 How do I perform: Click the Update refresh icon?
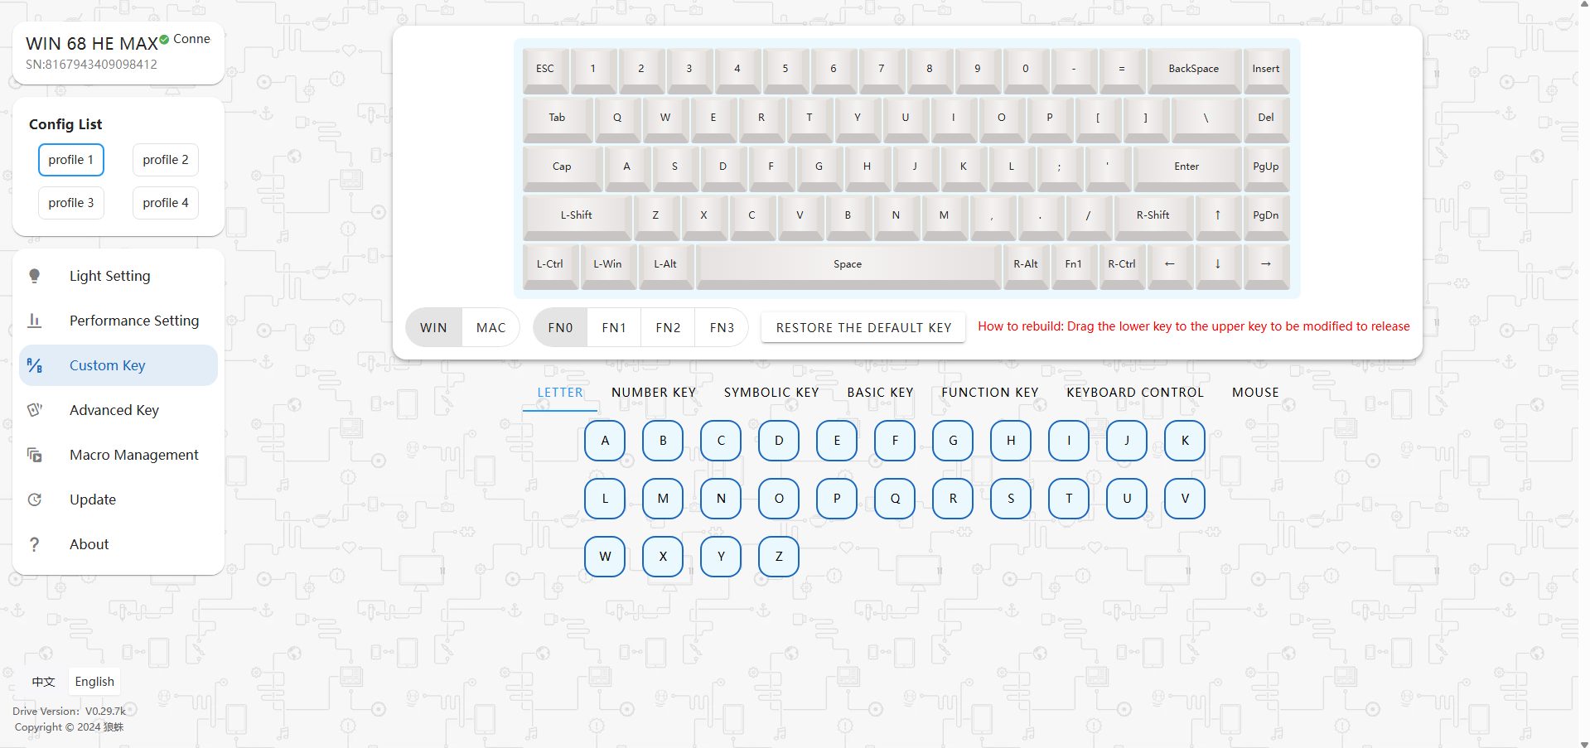(x=35, y=499)
